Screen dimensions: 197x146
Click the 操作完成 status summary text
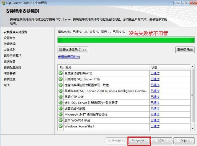(91, 32)
